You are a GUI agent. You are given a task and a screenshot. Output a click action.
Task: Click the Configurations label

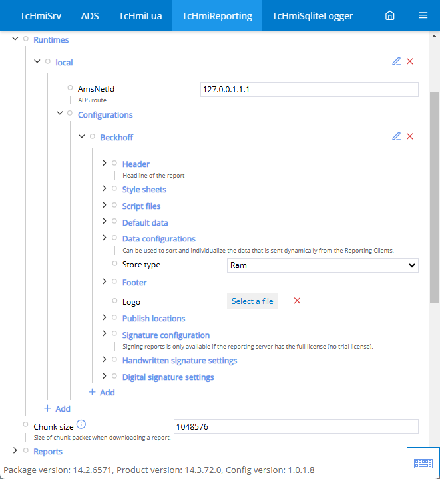point(105,115)
